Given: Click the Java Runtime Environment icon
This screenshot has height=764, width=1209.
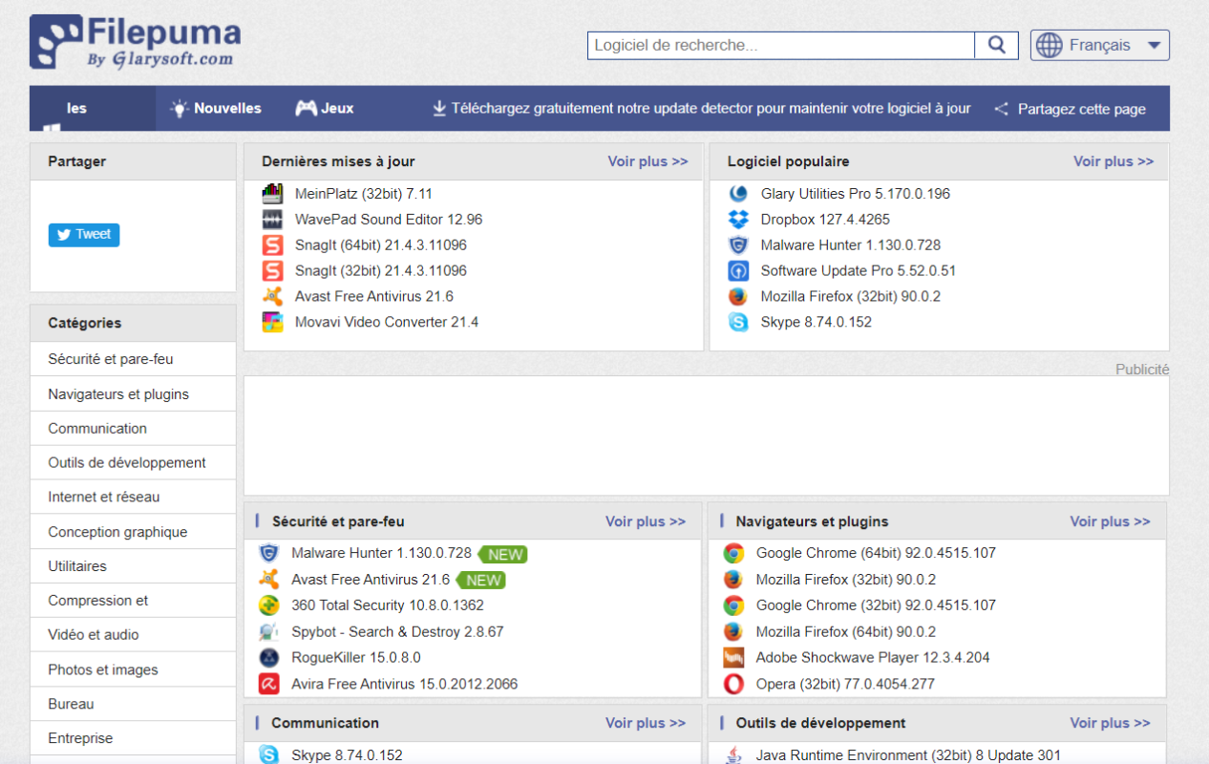Looking at the screenshot, I should point(733,755).
